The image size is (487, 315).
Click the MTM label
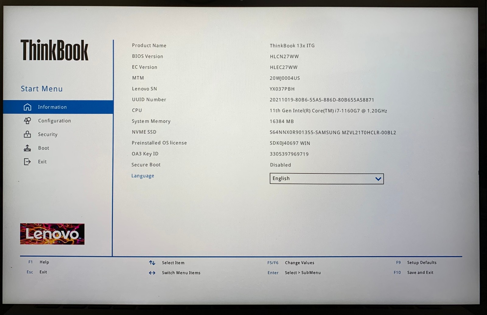[x=138, y=78]
